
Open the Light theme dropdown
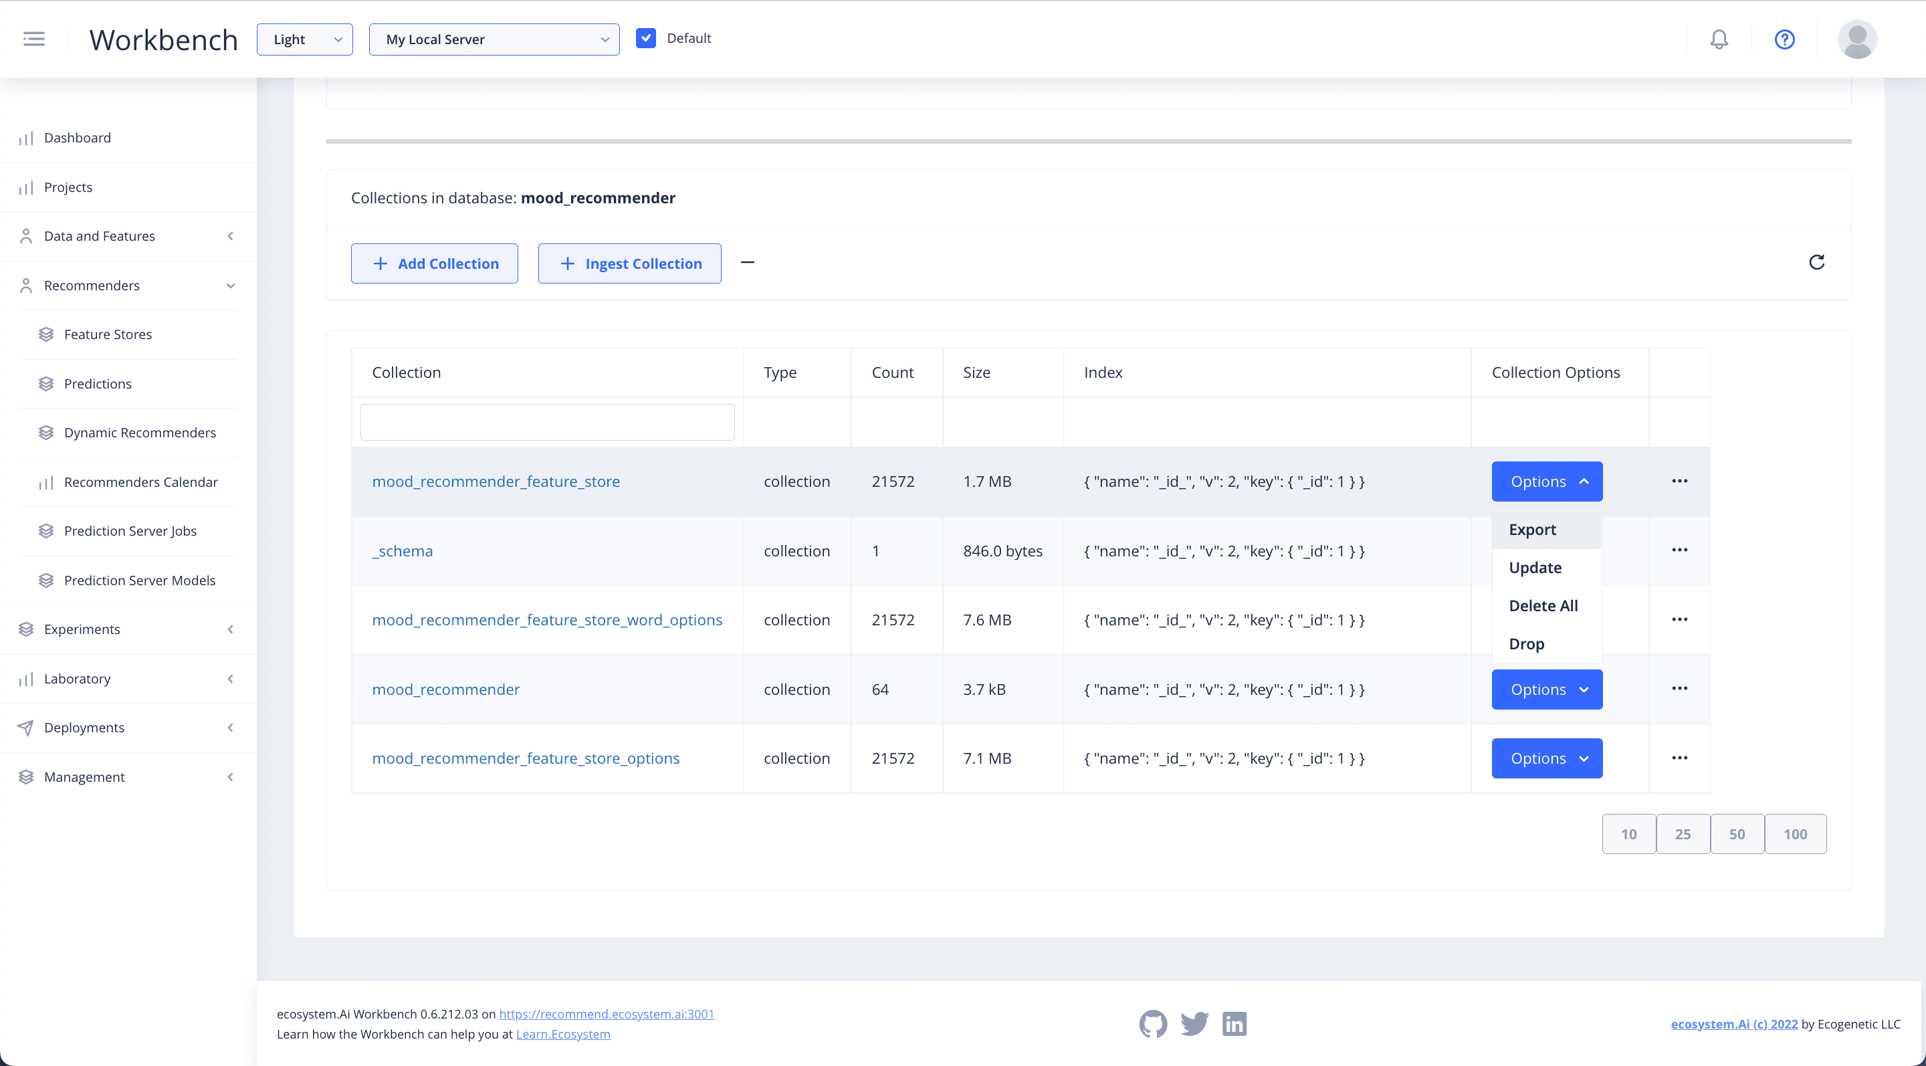coord(305,39)
